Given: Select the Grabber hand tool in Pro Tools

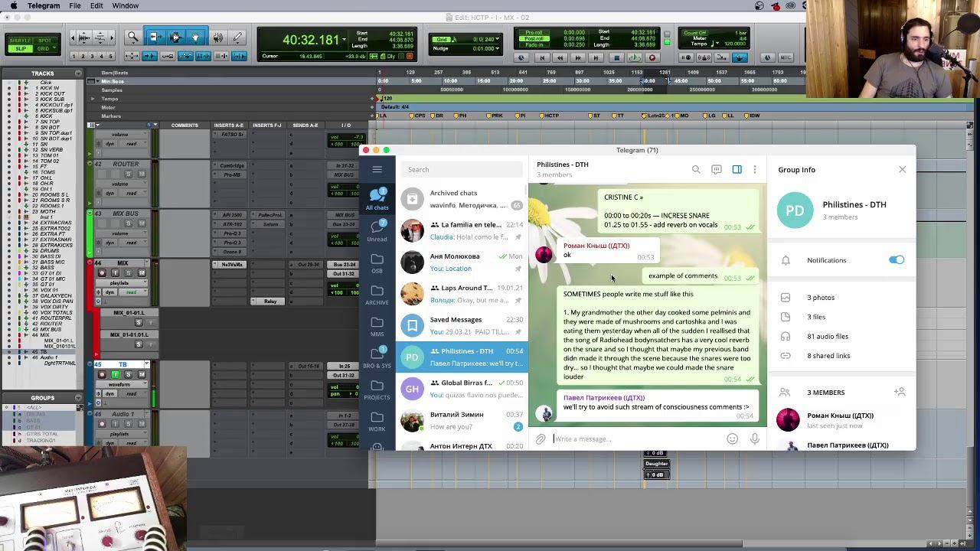Looking at the screenshot, I should point(195,37).
